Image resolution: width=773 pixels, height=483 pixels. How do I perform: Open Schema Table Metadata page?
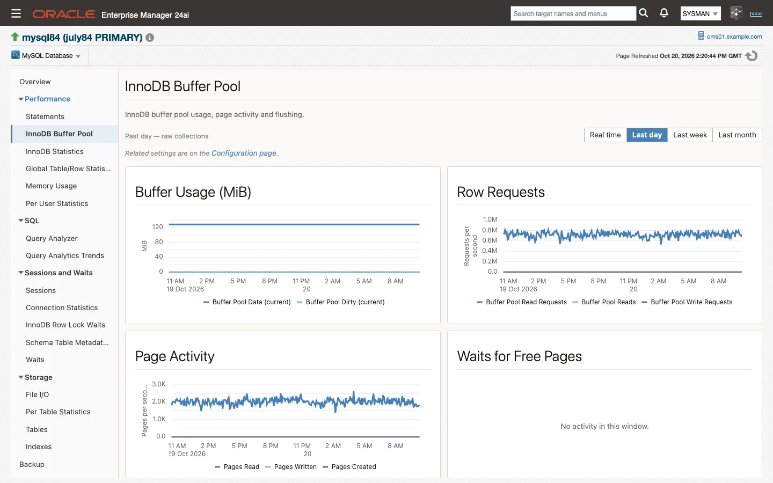[67, 342]
